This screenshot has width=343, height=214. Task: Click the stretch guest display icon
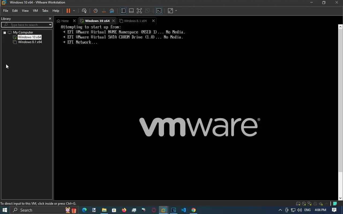coord(170,11)
